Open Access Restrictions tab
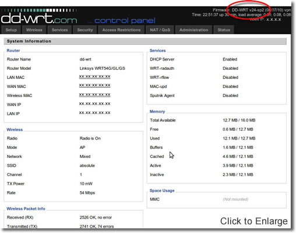The height and width of the screenshot is (233, 296). 121,30
